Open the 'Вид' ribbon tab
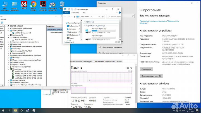The height and width of the screenshot is (113, 201). (x=84, y=13)
